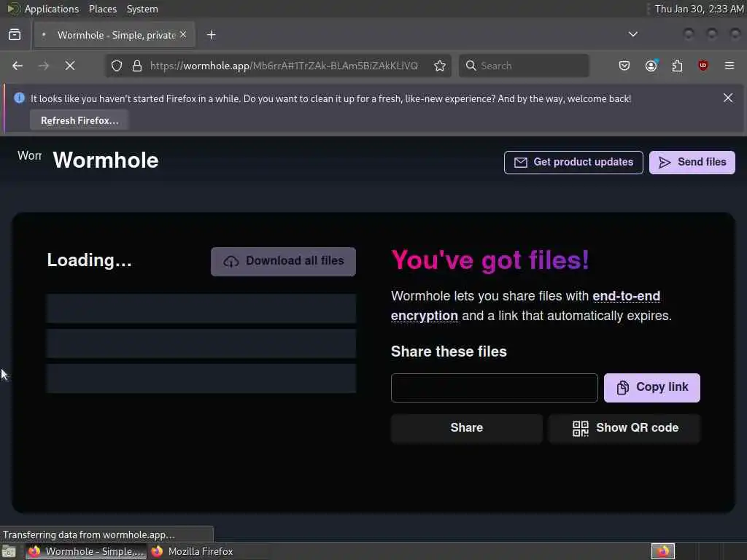Open the Applications menu

coord(52,9)
